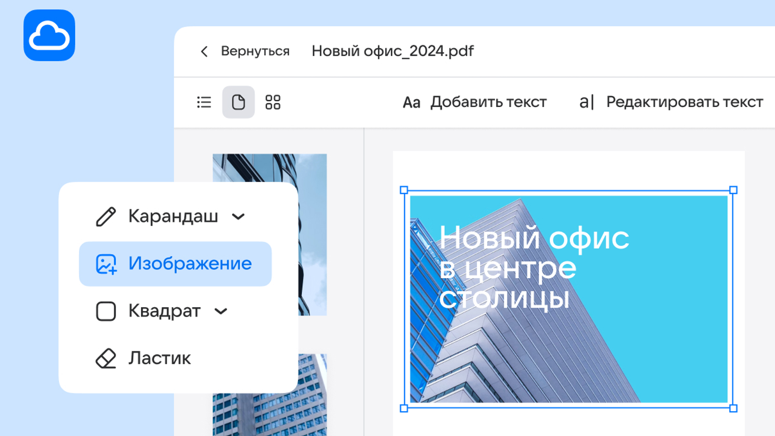Screen dimensions: 775x436
Task: Click the blue cloud app logo
Action: [x=49, y=35]
